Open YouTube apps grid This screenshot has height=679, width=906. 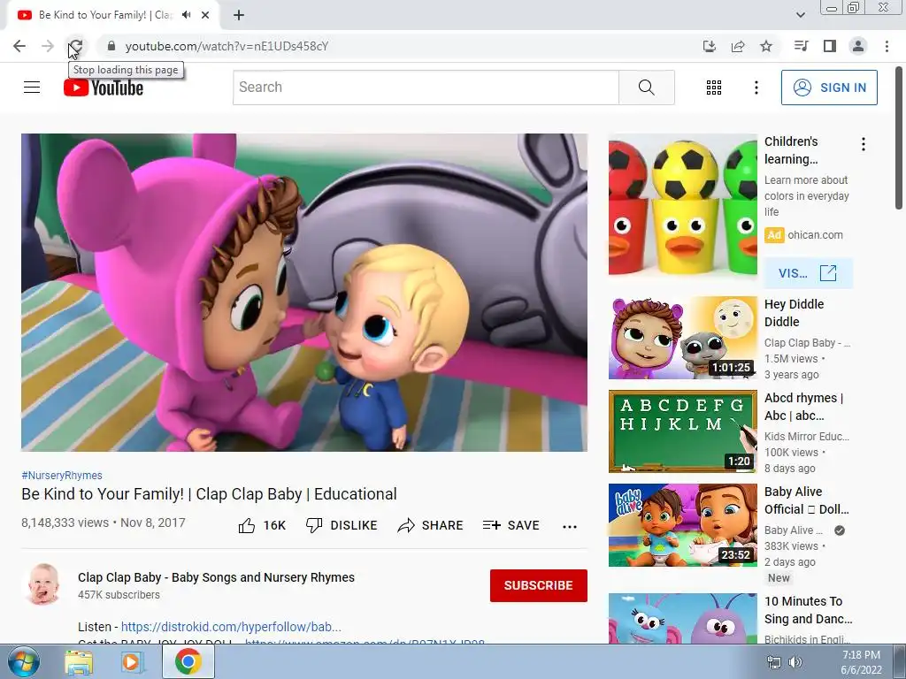[714, 88]
